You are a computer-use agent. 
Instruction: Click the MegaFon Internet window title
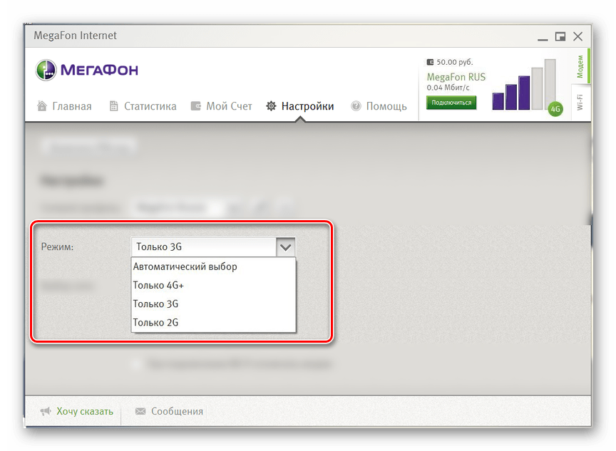tap(75, 36)
